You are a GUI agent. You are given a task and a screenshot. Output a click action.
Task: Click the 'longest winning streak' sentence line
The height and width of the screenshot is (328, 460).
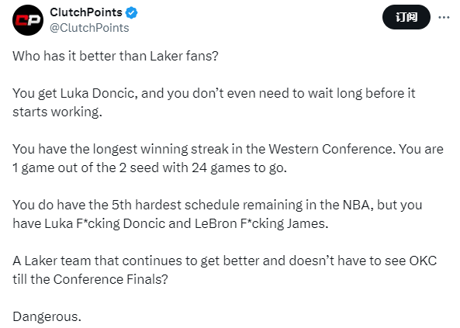228,149
